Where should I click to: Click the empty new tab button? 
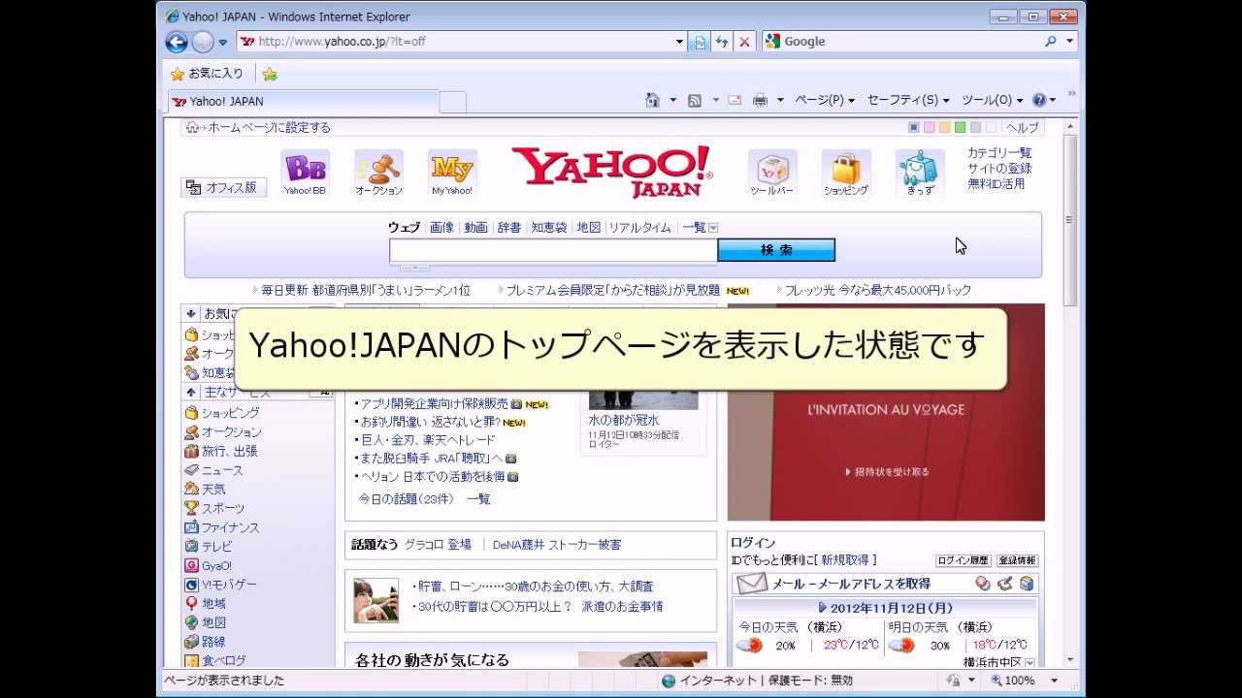[x=453, y=102]
